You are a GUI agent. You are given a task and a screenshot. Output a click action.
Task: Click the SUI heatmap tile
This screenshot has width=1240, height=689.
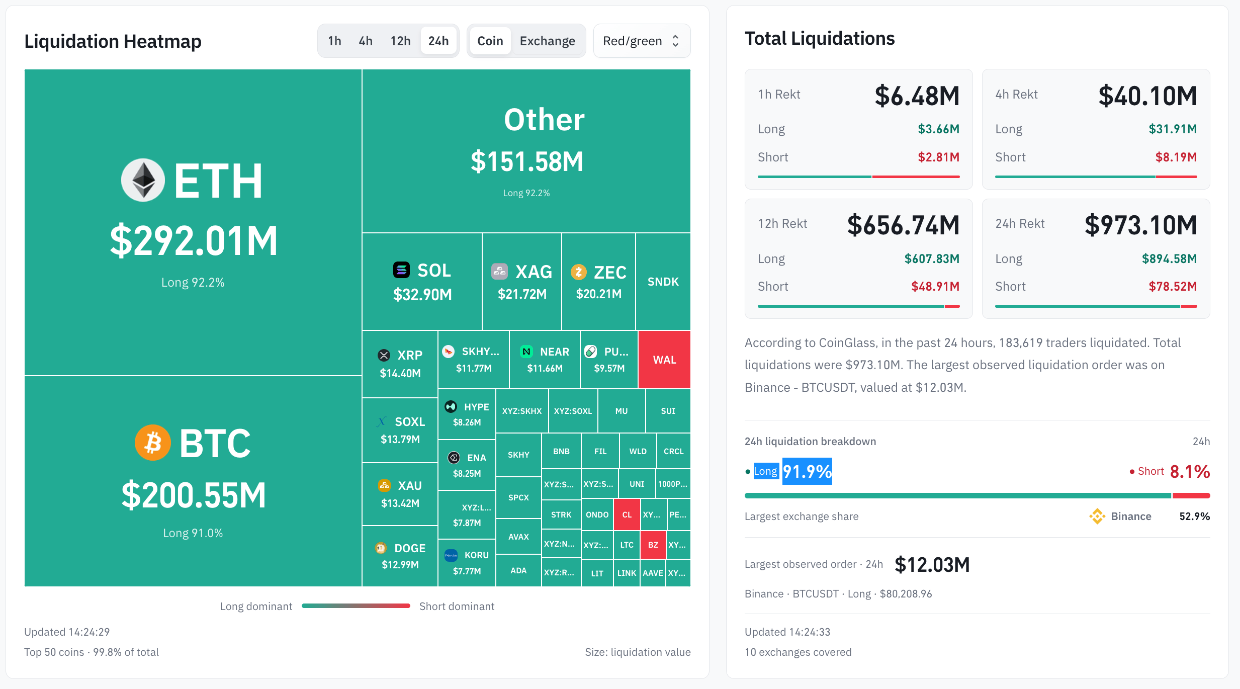(668, 411)
